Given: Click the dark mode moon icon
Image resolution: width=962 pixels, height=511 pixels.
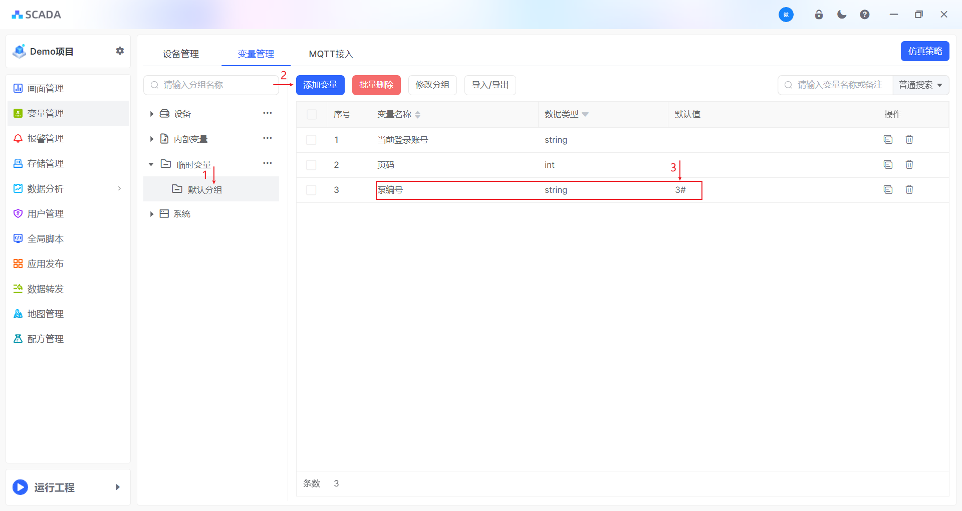Looking at the screenshot, I should [842, 15].
